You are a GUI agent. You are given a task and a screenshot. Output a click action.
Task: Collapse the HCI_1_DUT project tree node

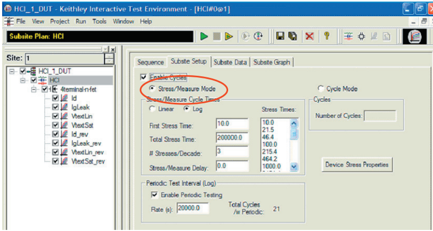point(11,71)
